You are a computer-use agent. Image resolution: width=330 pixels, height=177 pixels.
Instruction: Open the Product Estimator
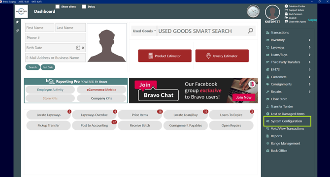click(x=165, y=56)
